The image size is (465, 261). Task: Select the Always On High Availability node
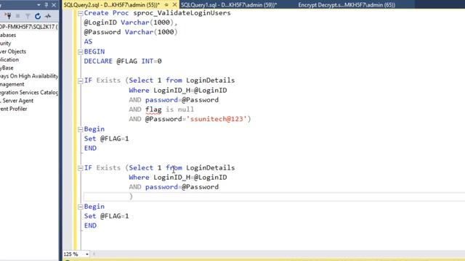(29, 76)
